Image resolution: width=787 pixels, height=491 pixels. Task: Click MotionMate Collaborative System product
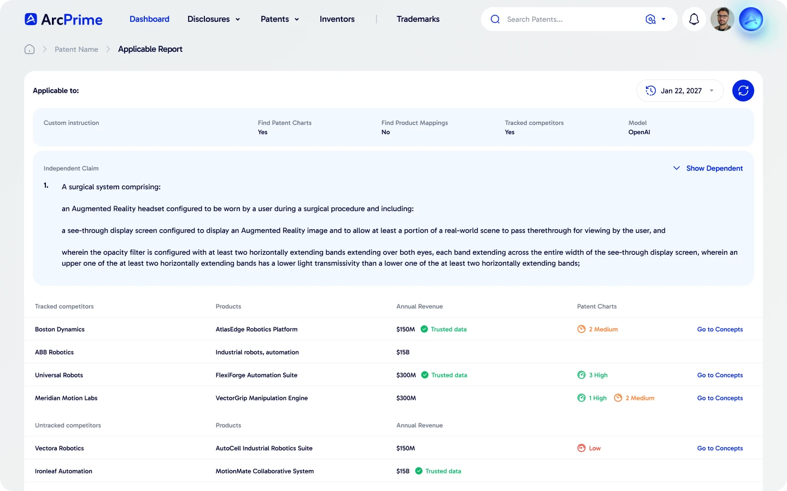[x=265, y=471]
